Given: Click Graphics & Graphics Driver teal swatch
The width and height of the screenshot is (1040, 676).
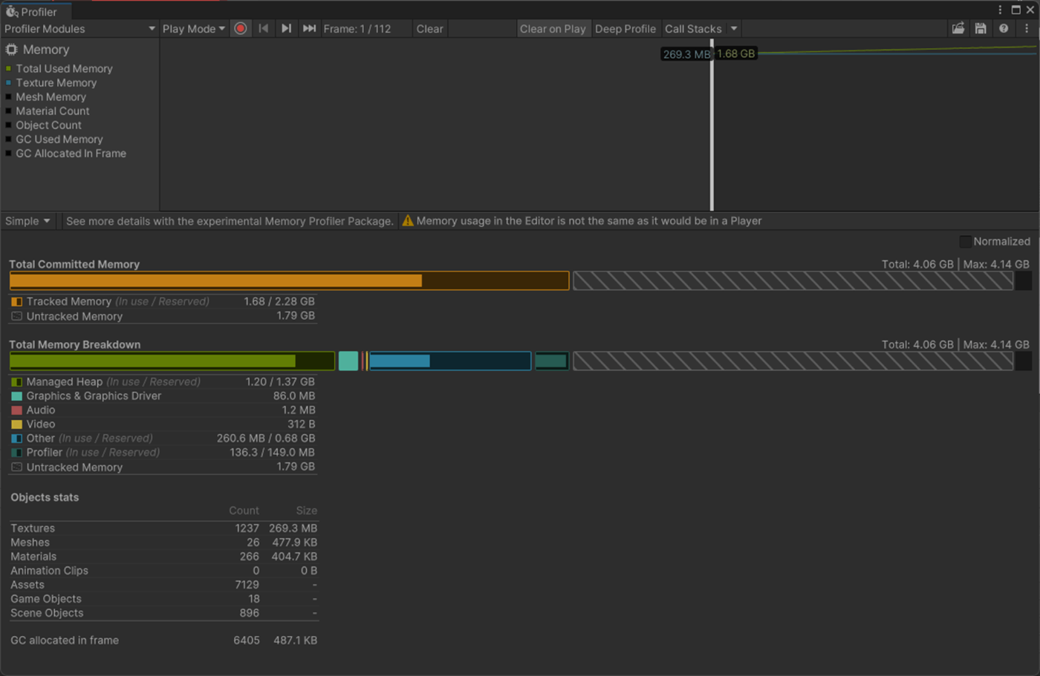Looking at the screenshot, I should (x=16, y=396).
